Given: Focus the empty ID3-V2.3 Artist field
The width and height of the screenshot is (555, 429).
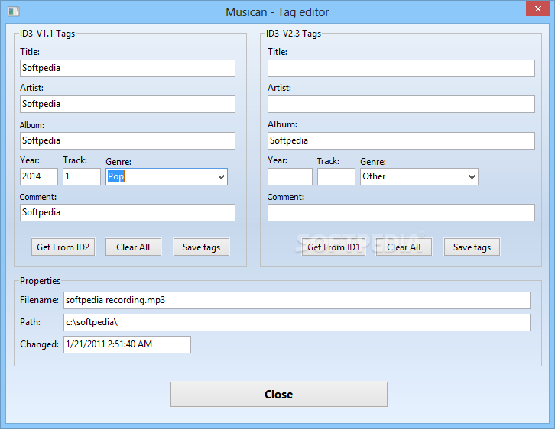Looking at the screenshot, I should (401, 105).
